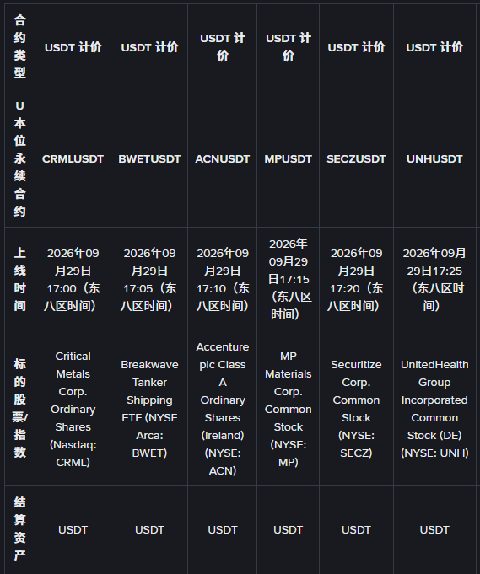
Task: Click the 结算资产 row header
Action: [x=19, y=528]
